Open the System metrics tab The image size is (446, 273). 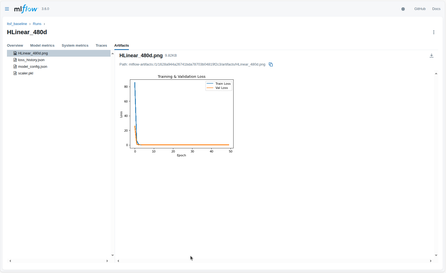click(x=75, y=45)
